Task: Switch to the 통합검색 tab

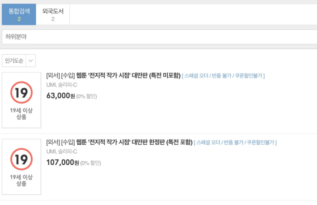Action: [x=19, y=14]
